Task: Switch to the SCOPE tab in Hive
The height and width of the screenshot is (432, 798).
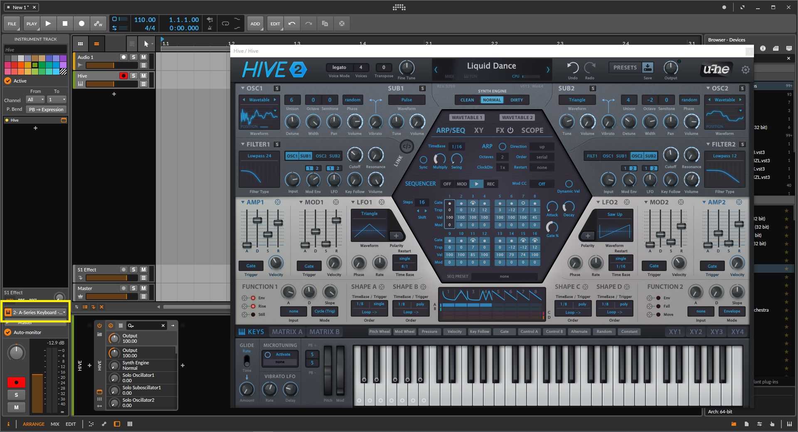Action: 532,130
